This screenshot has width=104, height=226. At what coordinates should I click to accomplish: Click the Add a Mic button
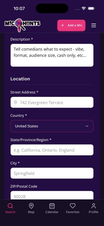(x=71, y=25)
